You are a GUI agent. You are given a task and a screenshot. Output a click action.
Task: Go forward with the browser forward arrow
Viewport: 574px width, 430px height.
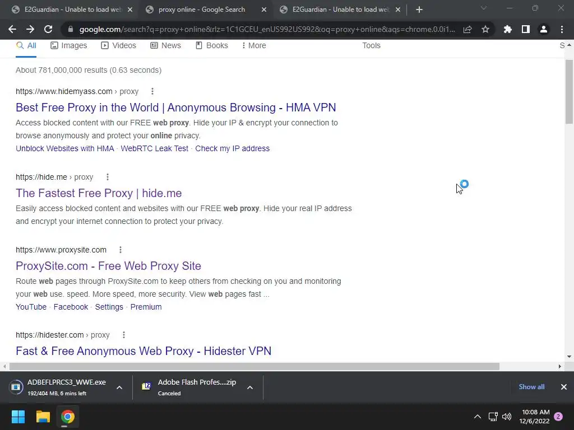30,29
